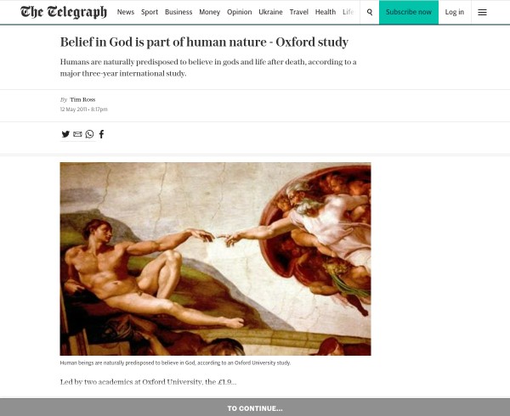
Task: Open the Ukraine section
Action: [270, 12]
